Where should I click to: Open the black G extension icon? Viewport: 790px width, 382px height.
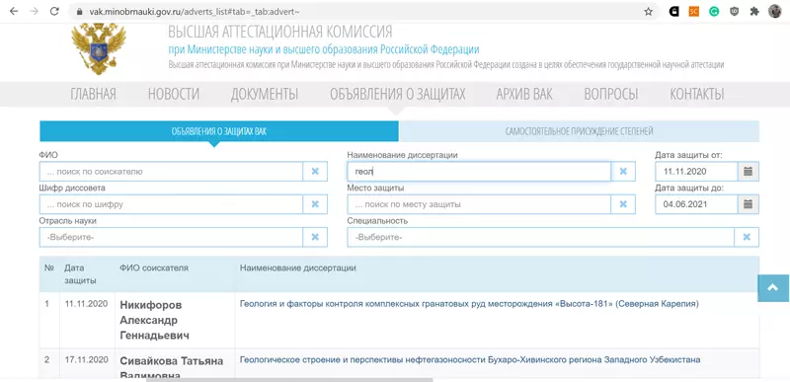point(673,11)
